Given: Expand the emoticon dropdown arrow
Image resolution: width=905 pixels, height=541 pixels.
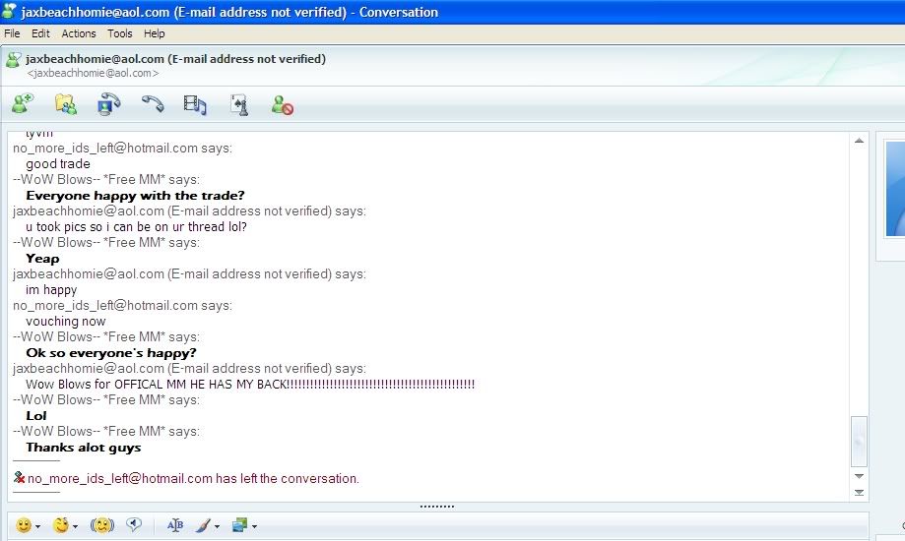Looking at the screenshot, I should (37, 526).
